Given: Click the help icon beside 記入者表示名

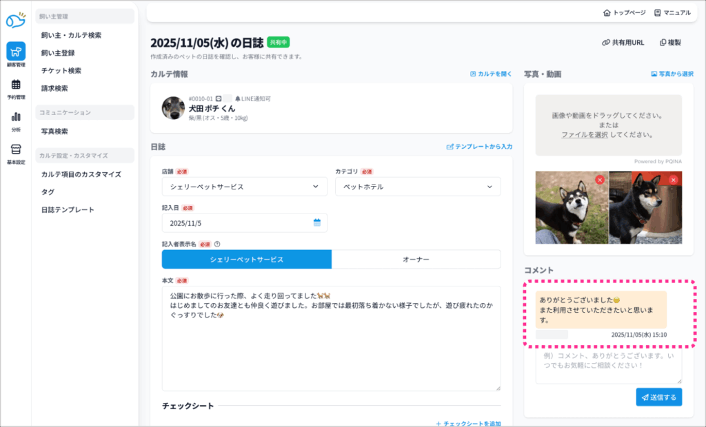Looking at the screenshot, I should [x=217, y=244].
